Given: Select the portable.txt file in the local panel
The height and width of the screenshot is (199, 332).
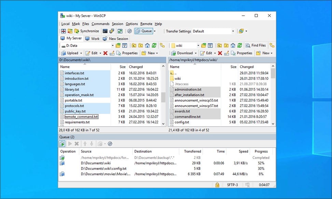Looking at the screenshot, I should click(73, 100).
